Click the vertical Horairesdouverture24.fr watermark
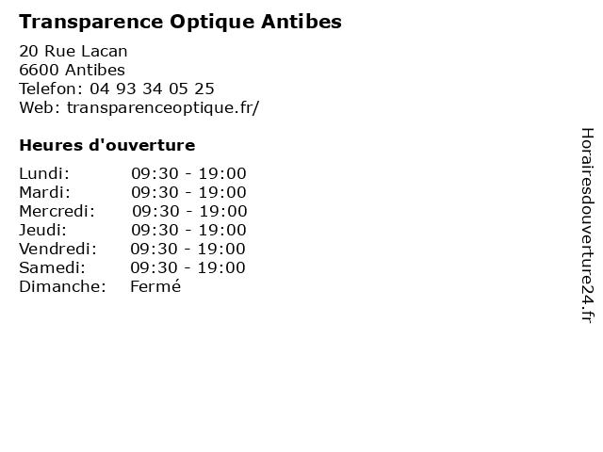The height and width of the screenshot is (452, 603). tap(587, 226)
